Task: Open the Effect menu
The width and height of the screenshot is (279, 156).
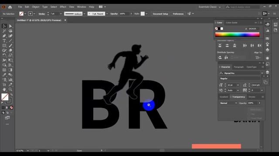Action: 63,7
